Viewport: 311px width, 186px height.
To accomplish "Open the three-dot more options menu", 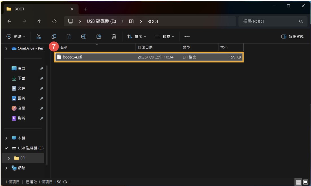I will pos(187,37).
